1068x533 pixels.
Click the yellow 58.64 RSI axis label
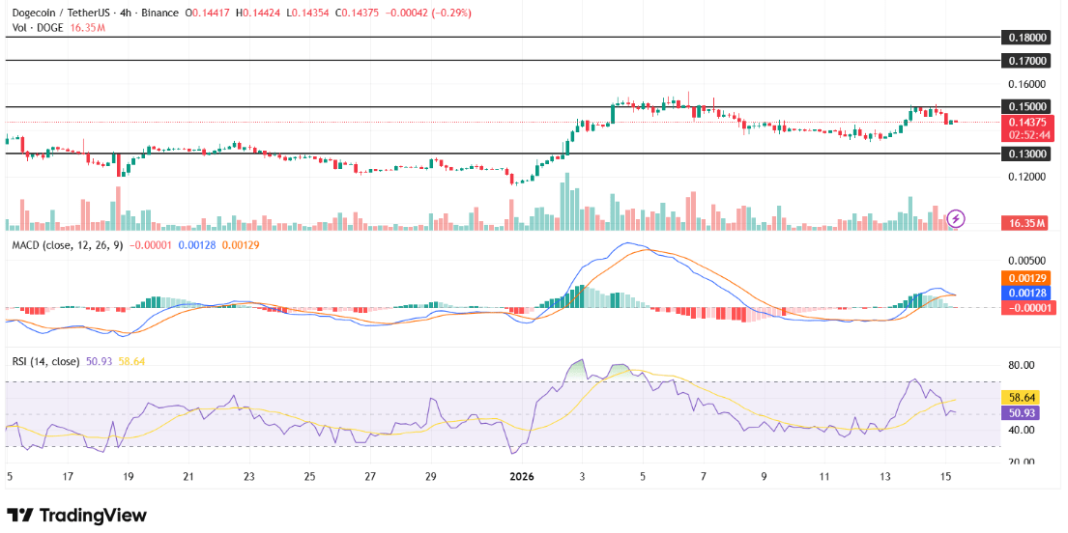(x=1023, y=397)
